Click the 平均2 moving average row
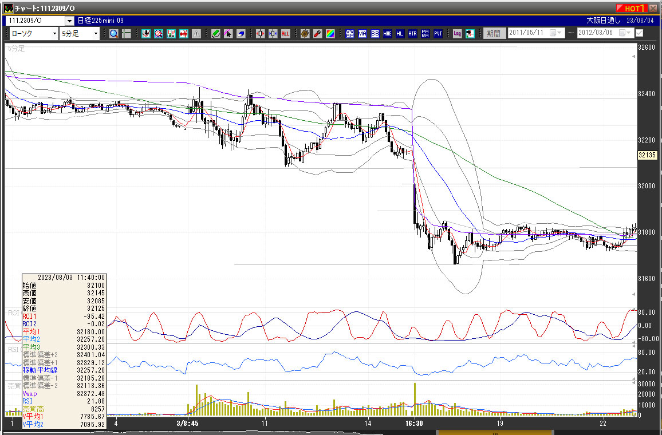This screenshot has height=435, width=662. [x=64, y=339]
